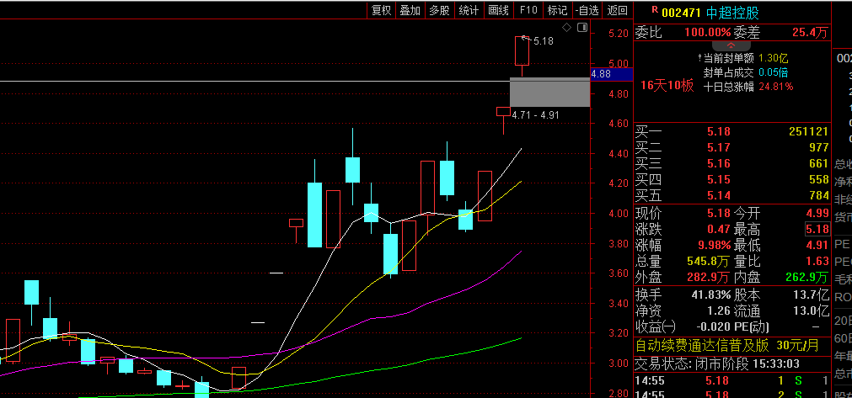The image size is (852, 398).
Task: Open the 自动续费通达信普及版 30元/月 offer
Action: click(x=727, y=345)
